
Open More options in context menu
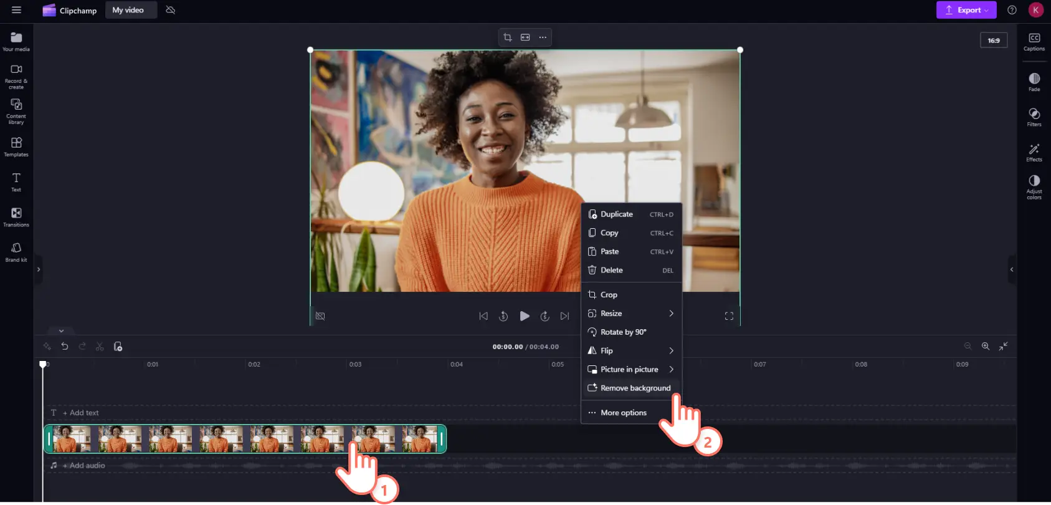coord(632,413)
